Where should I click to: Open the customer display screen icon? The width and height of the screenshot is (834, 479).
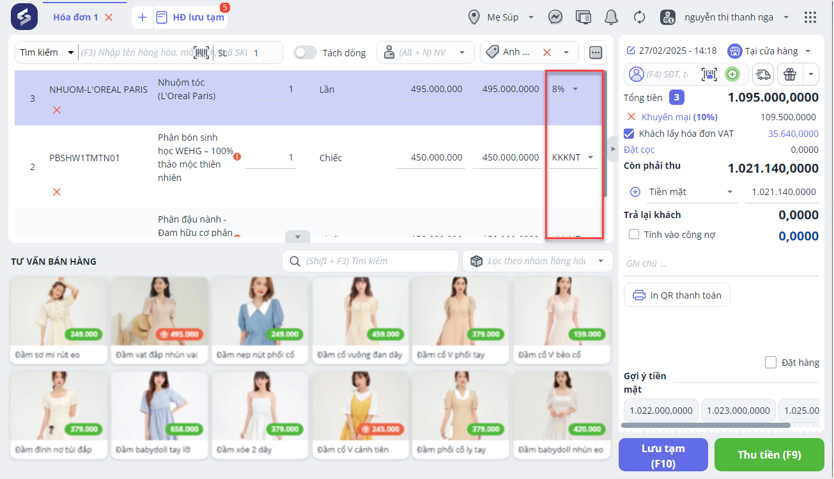[583, 17]
